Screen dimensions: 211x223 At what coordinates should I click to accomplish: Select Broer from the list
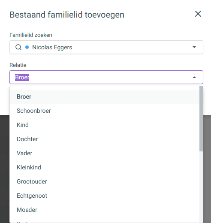(105, 96)
